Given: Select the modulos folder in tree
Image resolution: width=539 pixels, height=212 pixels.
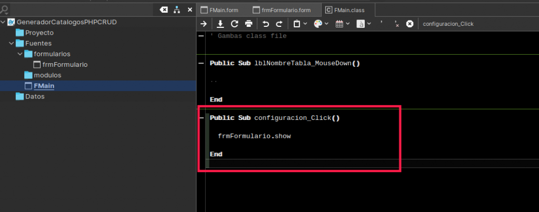Looking at the screenshot, I should click(47, 75).
